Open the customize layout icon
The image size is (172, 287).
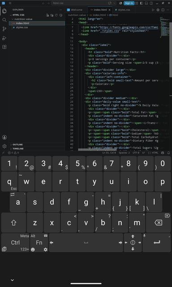coord(137,3)
